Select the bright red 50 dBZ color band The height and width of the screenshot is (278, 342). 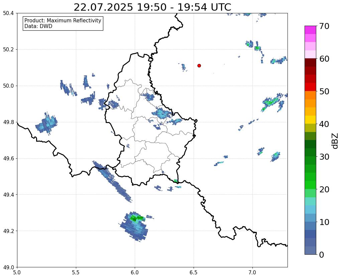click(x=310, y=87)
